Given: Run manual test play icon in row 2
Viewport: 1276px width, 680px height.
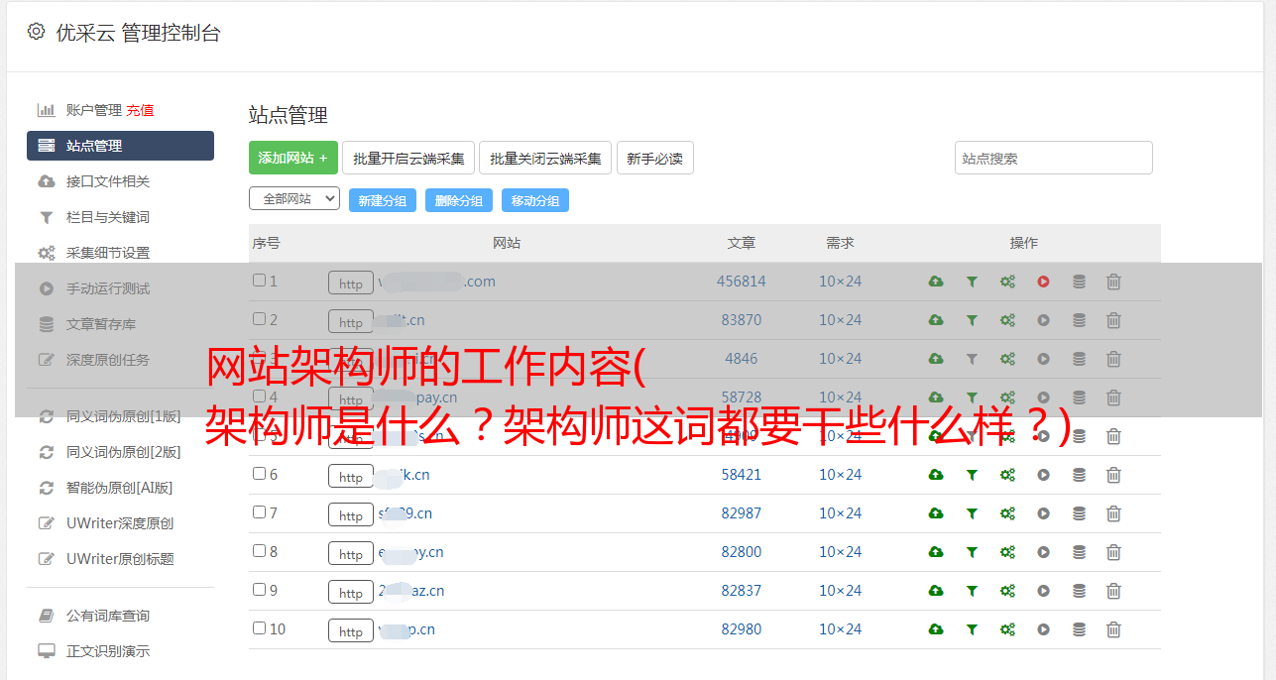Looking at the screenshot, I should [1043, 320].
